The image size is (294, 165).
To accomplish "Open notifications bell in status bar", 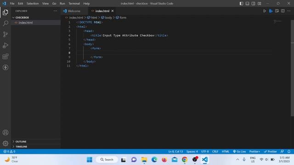I will pos(289,152).
